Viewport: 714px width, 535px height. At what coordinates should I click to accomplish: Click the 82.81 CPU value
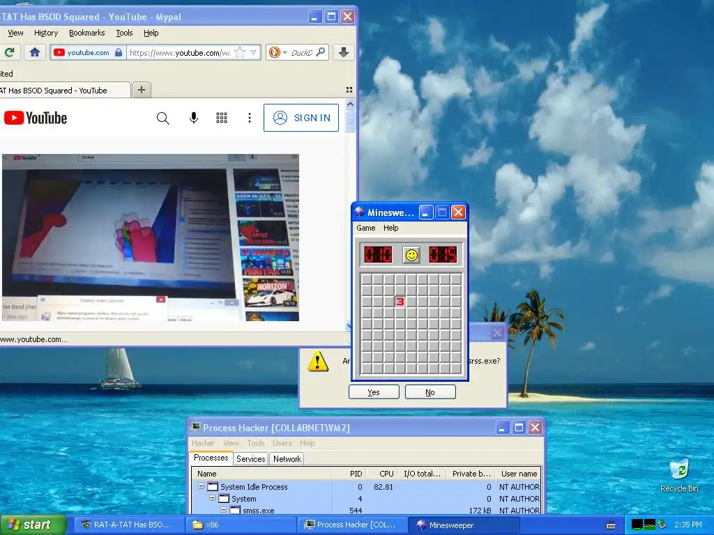[x=383, y=487]
